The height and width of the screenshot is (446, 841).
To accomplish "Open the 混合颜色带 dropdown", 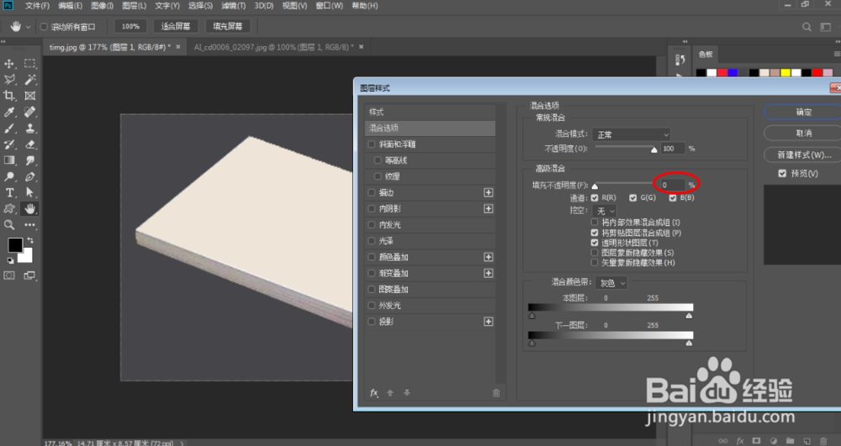I will click(x=611, y=283).
